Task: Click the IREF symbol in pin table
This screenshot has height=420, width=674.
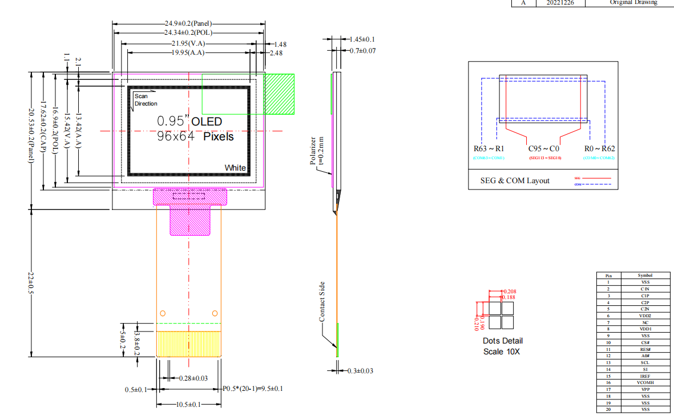Action: pos(645,375)
